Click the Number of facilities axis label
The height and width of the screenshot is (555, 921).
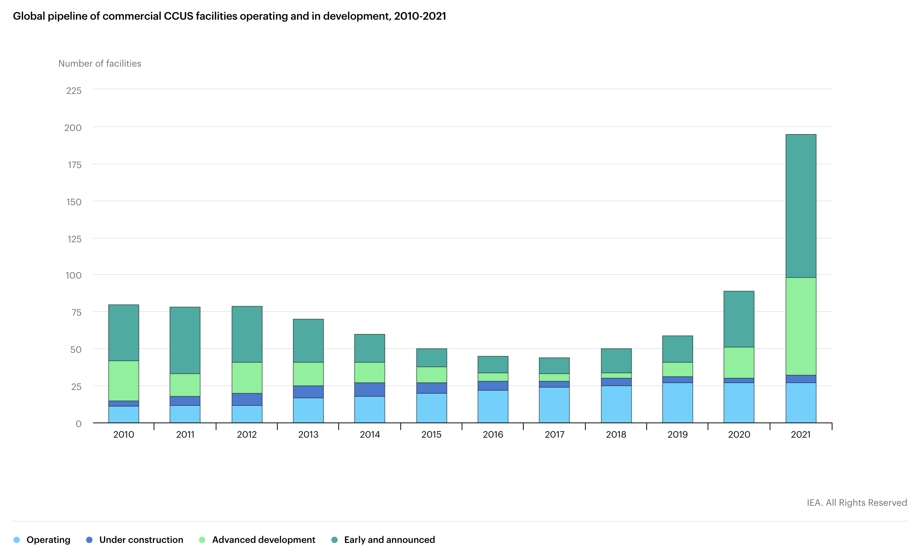(100, 64)
